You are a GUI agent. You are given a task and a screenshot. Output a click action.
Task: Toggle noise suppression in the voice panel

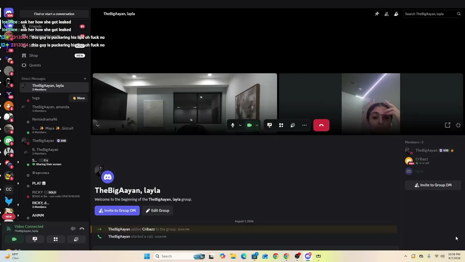(x=73, y=229)
